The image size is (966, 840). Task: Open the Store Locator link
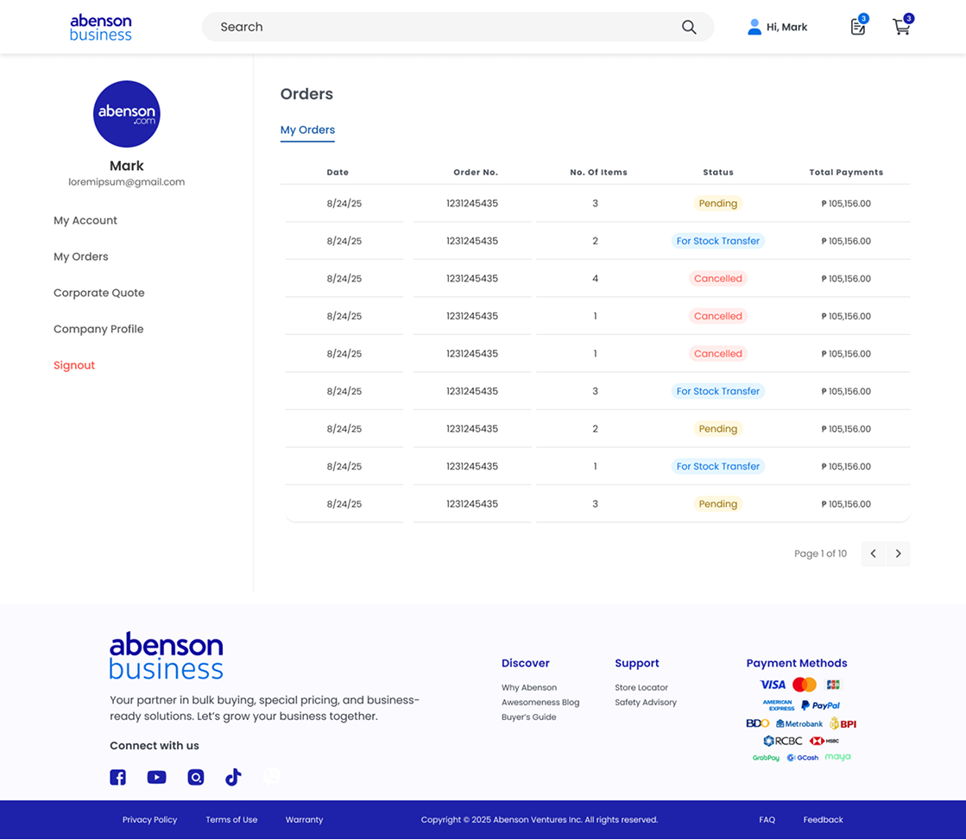(x=641, y=688)
